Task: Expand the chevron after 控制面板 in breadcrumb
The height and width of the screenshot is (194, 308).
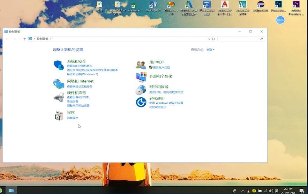Action: (51, 39)
